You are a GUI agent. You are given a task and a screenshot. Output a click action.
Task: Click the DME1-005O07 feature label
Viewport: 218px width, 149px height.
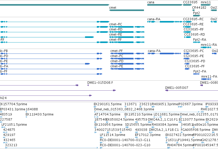[x=177, y=88]
